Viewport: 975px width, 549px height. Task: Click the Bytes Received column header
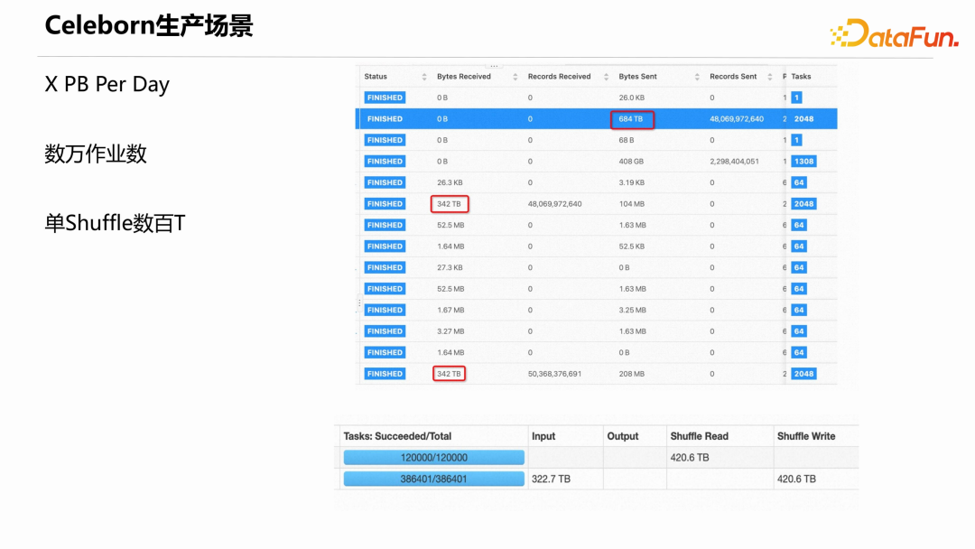click(464, 77)
